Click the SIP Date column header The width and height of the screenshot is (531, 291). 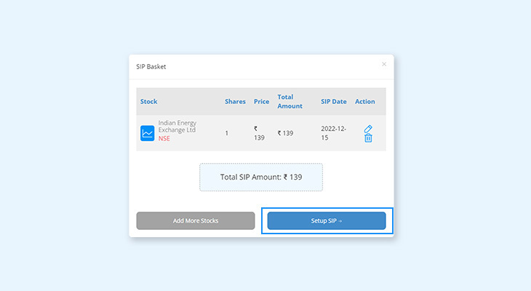coord(334,101)
